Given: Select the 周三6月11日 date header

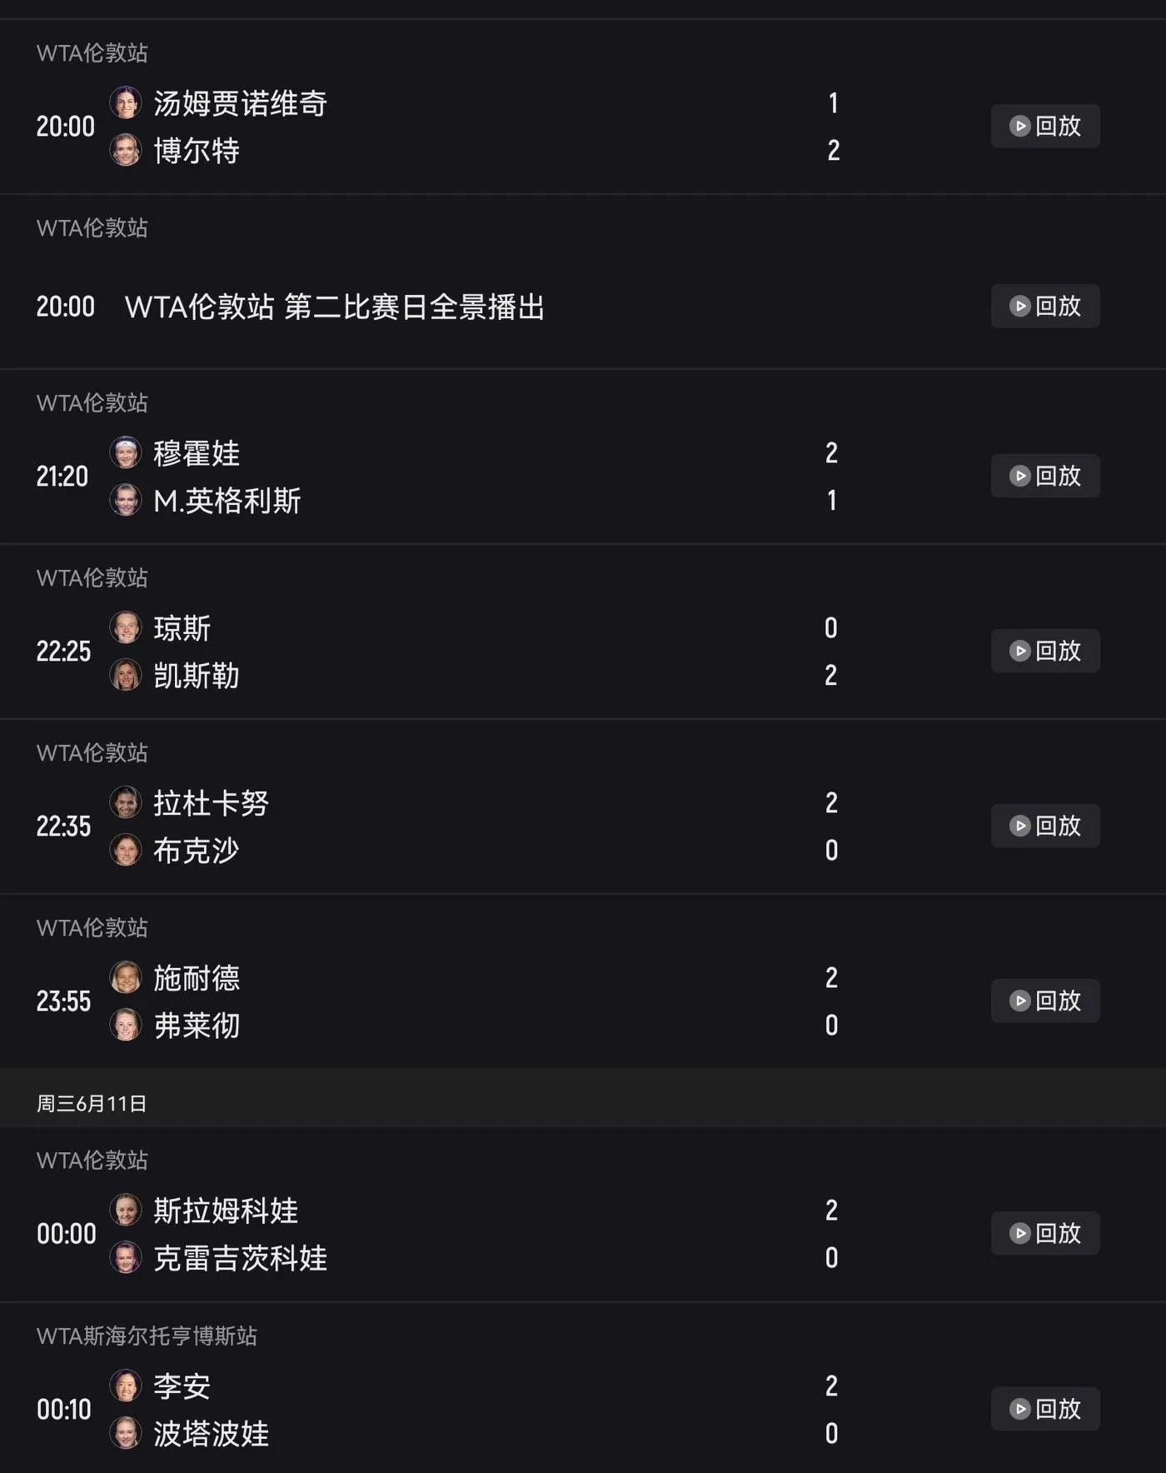Looking at the screenshot, I should [92, 1103].
